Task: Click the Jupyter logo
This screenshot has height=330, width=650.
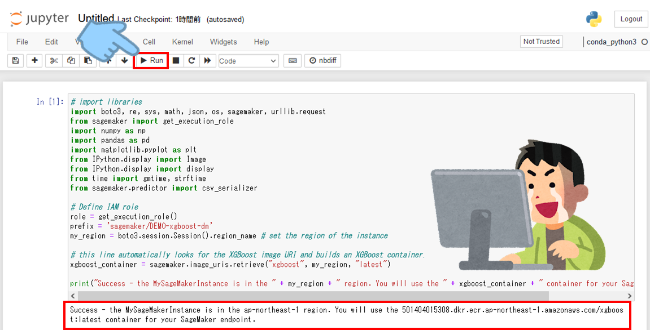Action: [40, 19]
